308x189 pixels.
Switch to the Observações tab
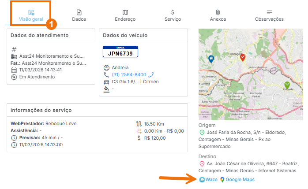pos(269,15)
